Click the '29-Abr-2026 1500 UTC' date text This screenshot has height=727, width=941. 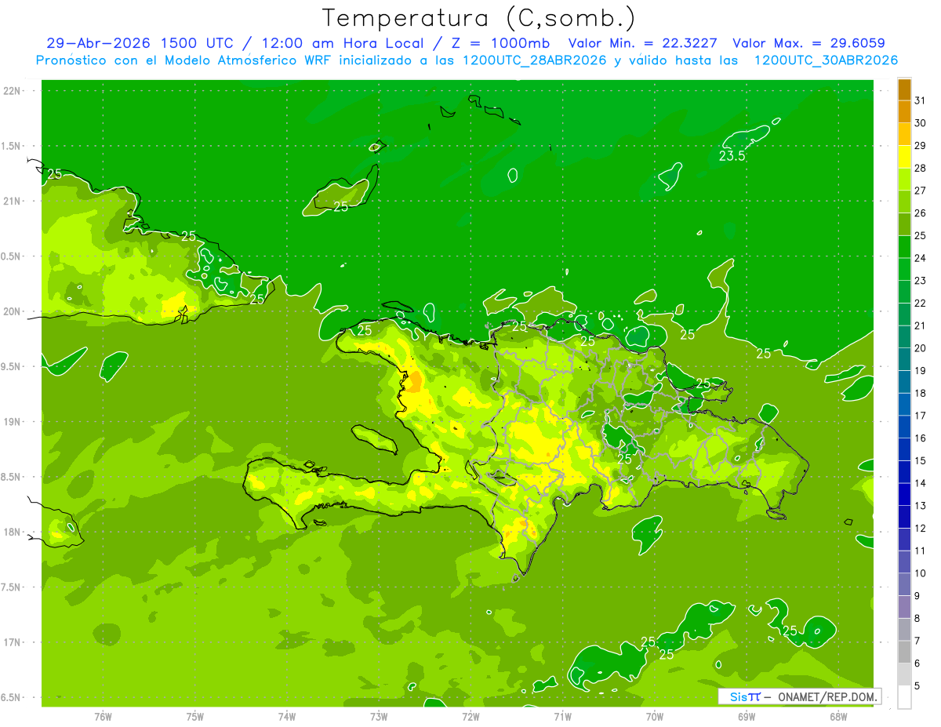[139, 43]
